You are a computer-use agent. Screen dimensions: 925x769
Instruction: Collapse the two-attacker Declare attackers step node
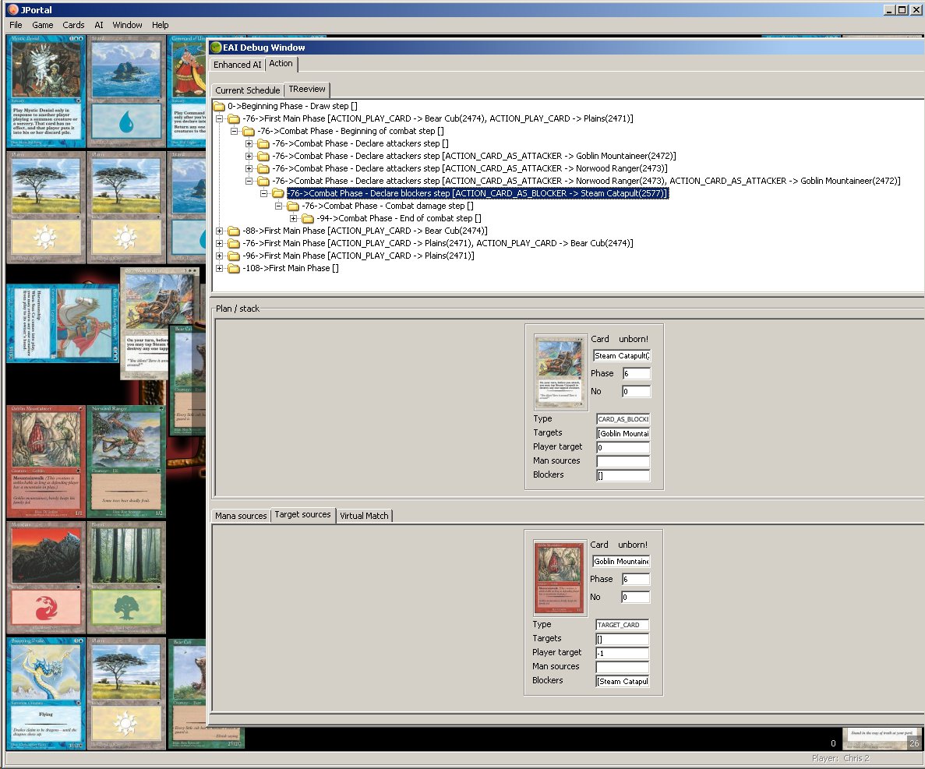pos(249,181)
